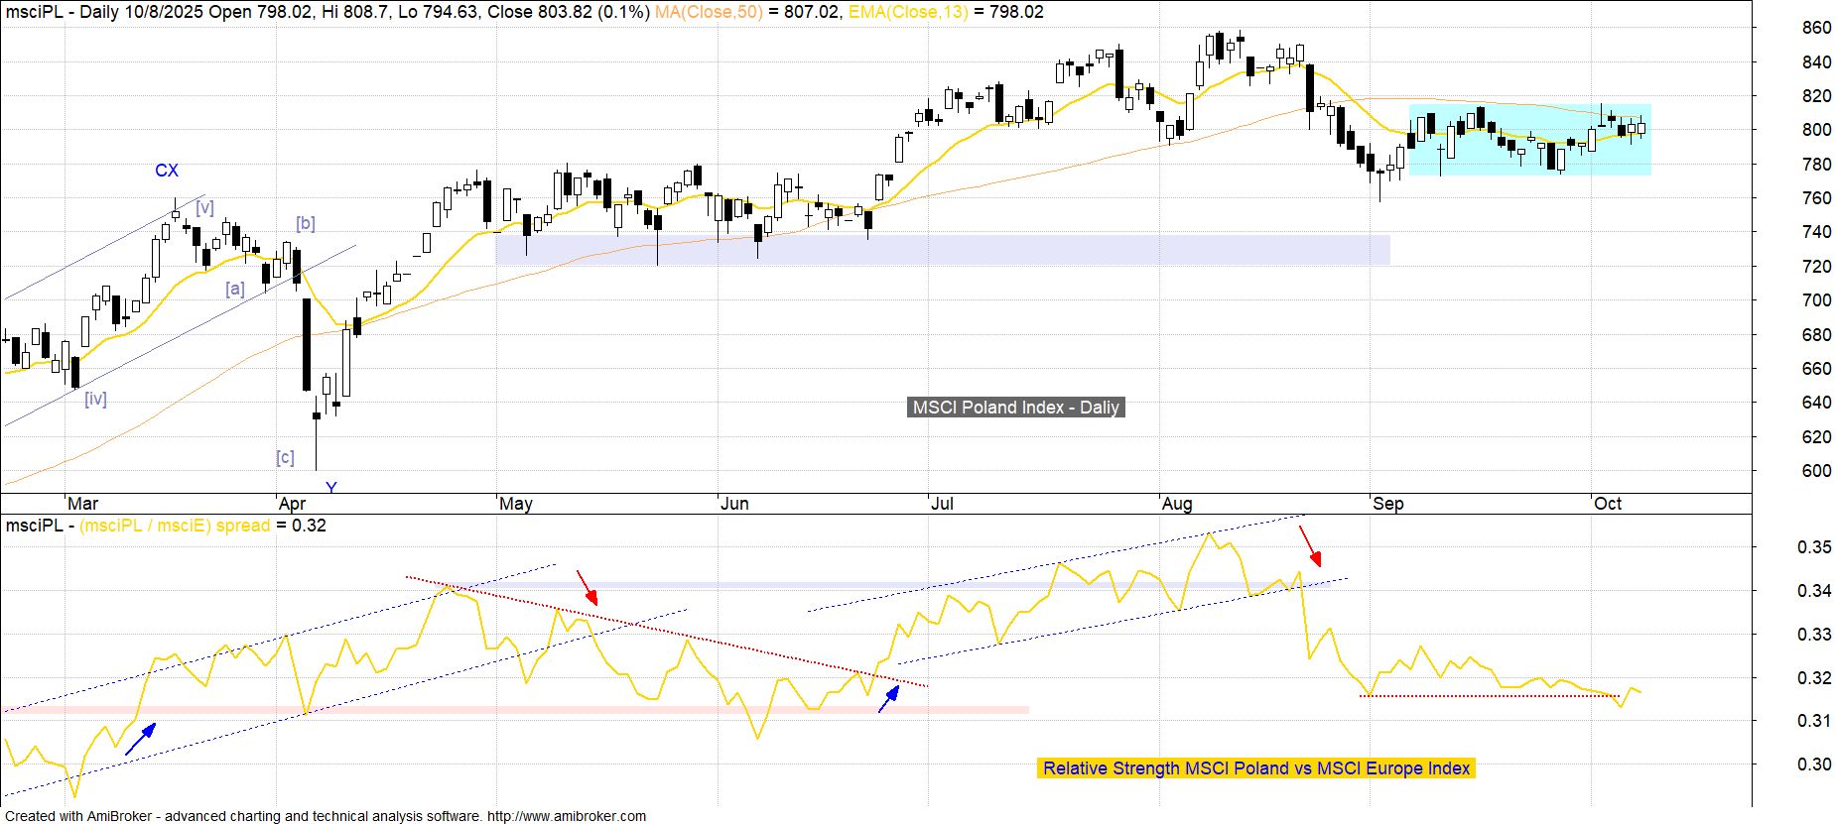Image resolution: width=1836 pixels, height=824 pixels.
Task: Click the red down arrow after August
Action: pyautogui.click(x=1311, y=546)
